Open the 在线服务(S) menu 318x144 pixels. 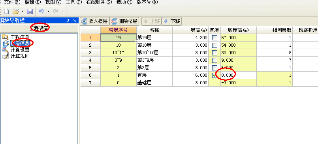[x=99, y=2]
